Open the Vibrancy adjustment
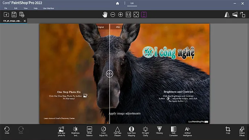The width and height of the screenshot is (249, 140). [x=159, y=130]
